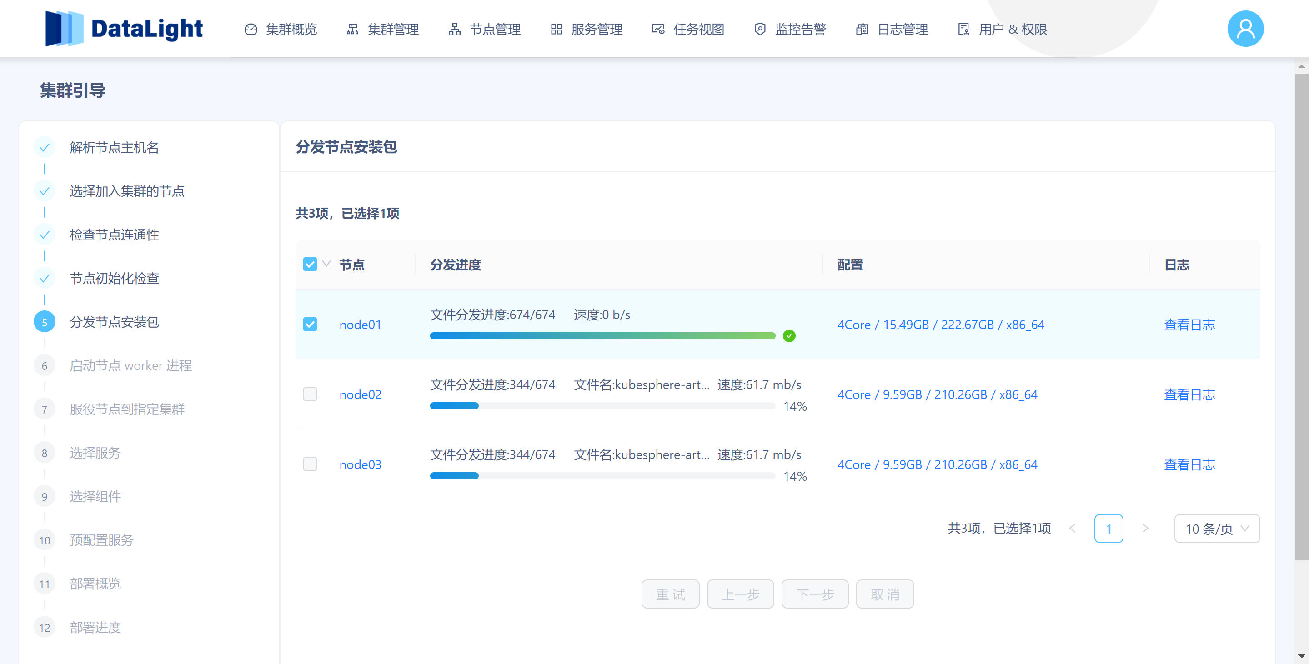Screen dimensions: 1309x664
Task: Click the green success icon on node01 progress
Action: pyautogui.click(x=789, y=336)
